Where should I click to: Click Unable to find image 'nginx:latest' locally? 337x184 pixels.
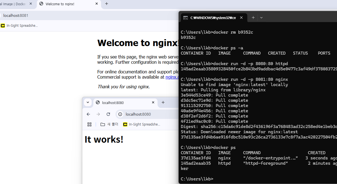click(234, 85)
